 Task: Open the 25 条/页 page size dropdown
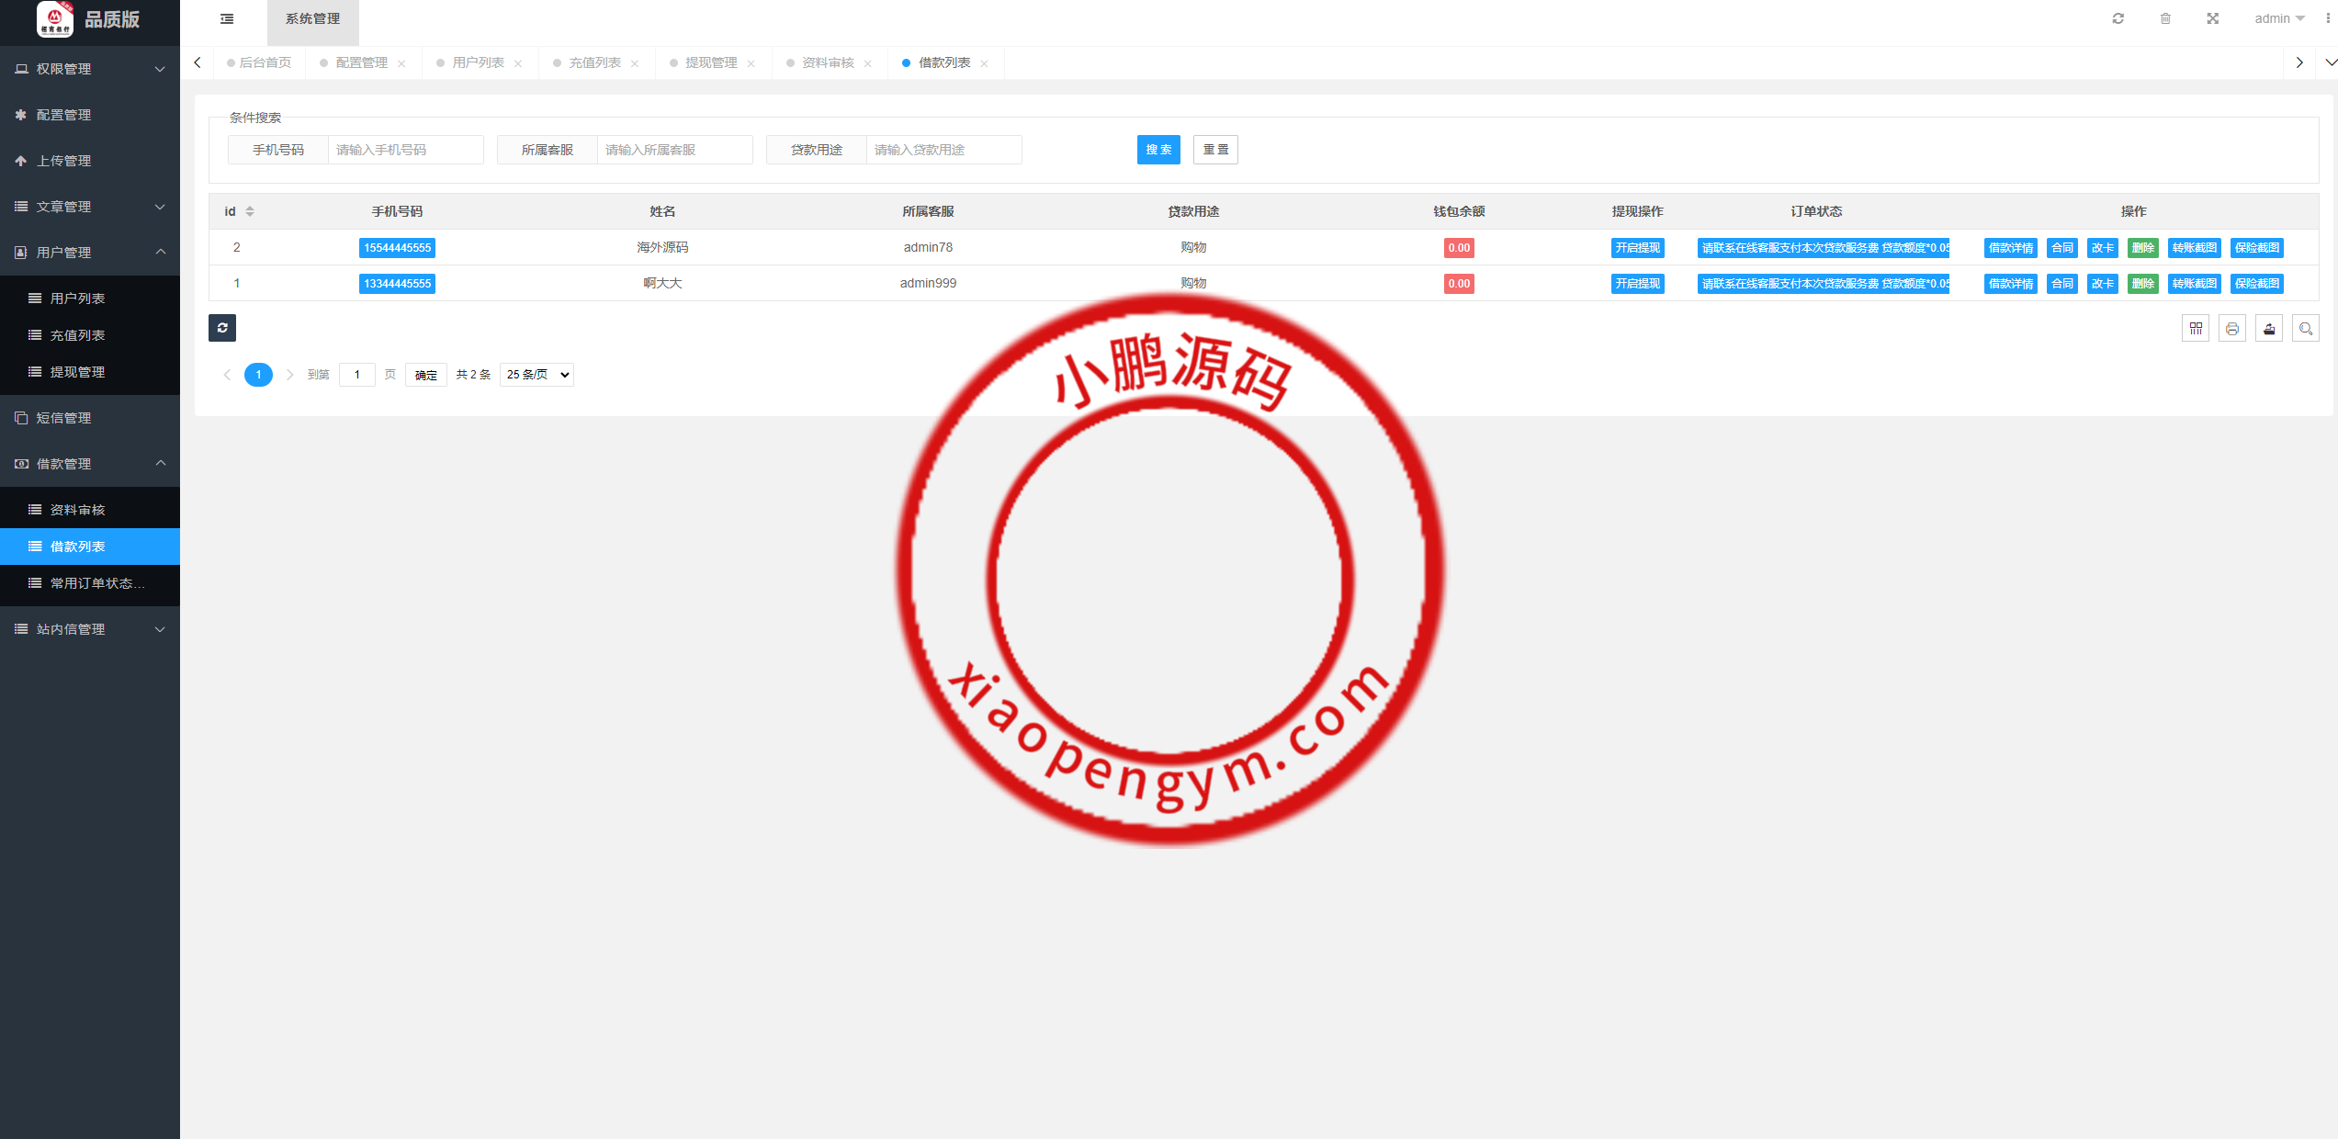pyautogui.click(x=536, y=374)
